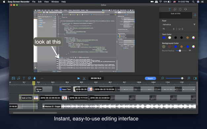Image resolution: width=207 pixels, height=129 pixels.
Task: Select the Maroon 5 - Sugar audio clip
Action: pyautogui.click(x=119, y=107)
